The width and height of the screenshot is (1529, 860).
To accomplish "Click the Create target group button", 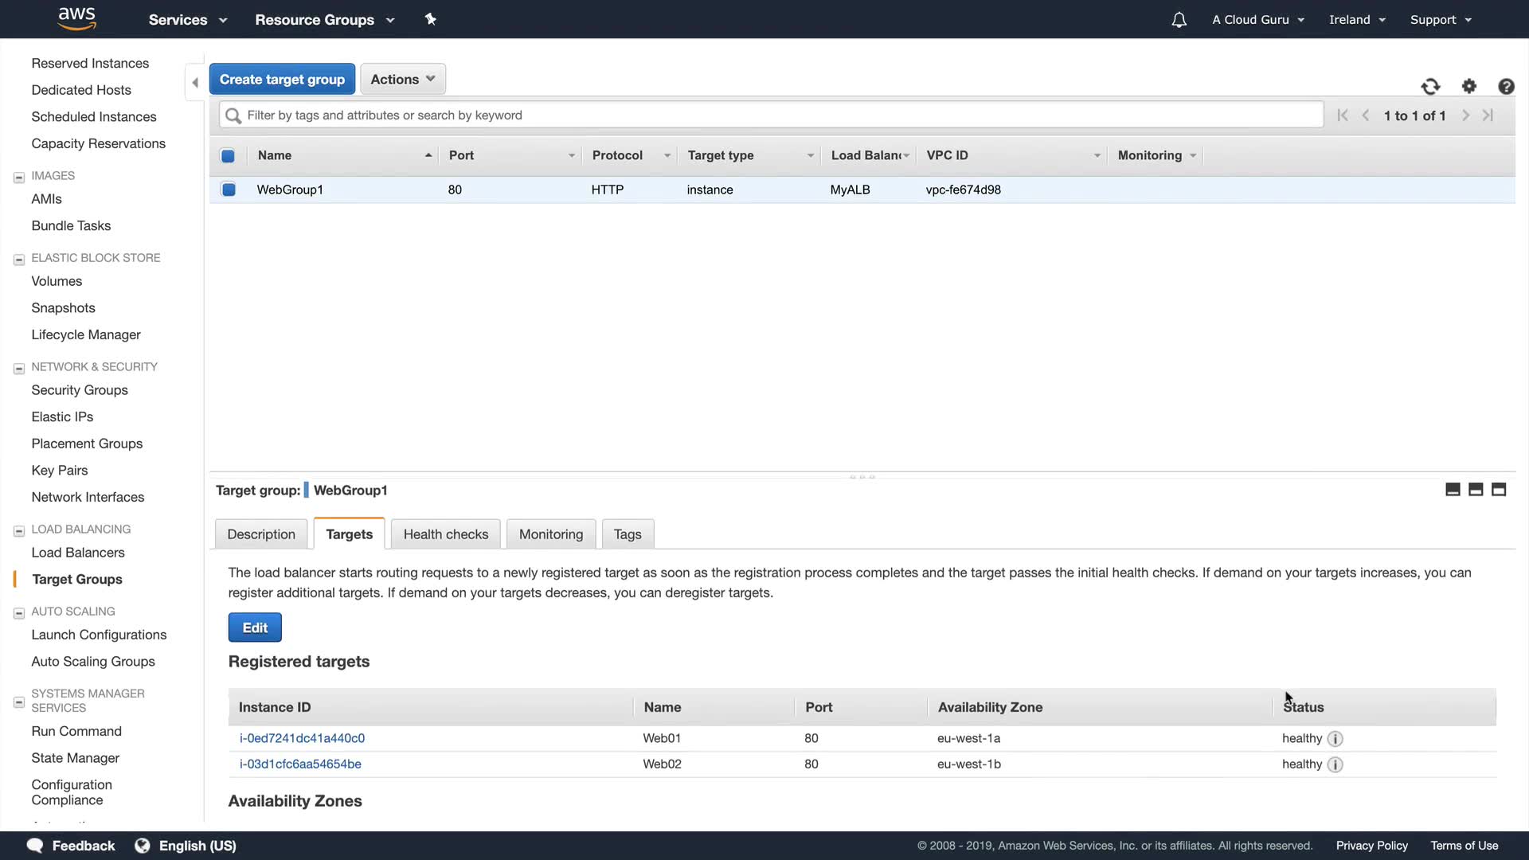I will coord(282,79).
